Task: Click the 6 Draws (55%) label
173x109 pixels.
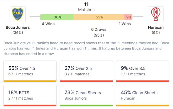Action: [x=99, y=32]
